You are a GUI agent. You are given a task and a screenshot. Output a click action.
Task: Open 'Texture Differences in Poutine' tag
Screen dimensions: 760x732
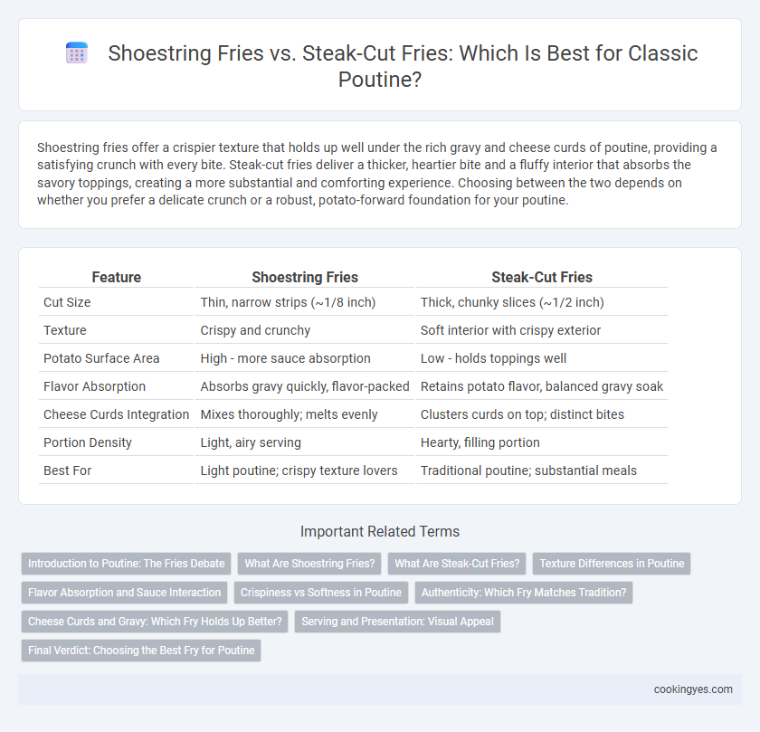[612, 564]
